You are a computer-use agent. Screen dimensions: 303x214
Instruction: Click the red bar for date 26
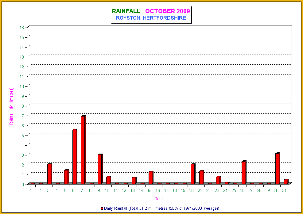tap(244, 172)
